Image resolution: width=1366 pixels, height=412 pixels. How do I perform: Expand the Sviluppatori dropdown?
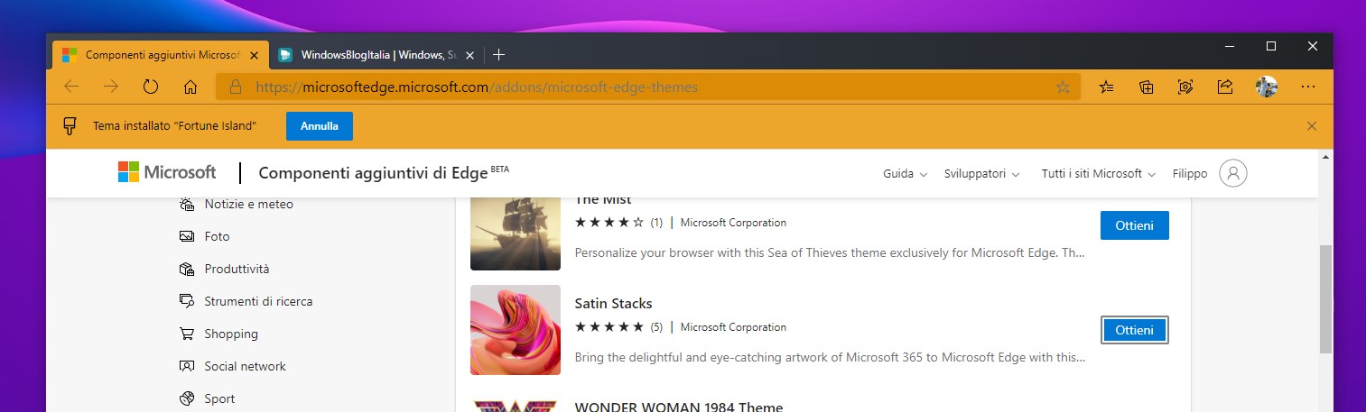point(981,174)
